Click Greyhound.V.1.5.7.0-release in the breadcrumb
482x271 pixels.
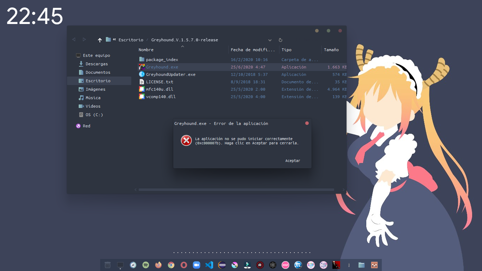pyautogui.click(x=185, y=40)
